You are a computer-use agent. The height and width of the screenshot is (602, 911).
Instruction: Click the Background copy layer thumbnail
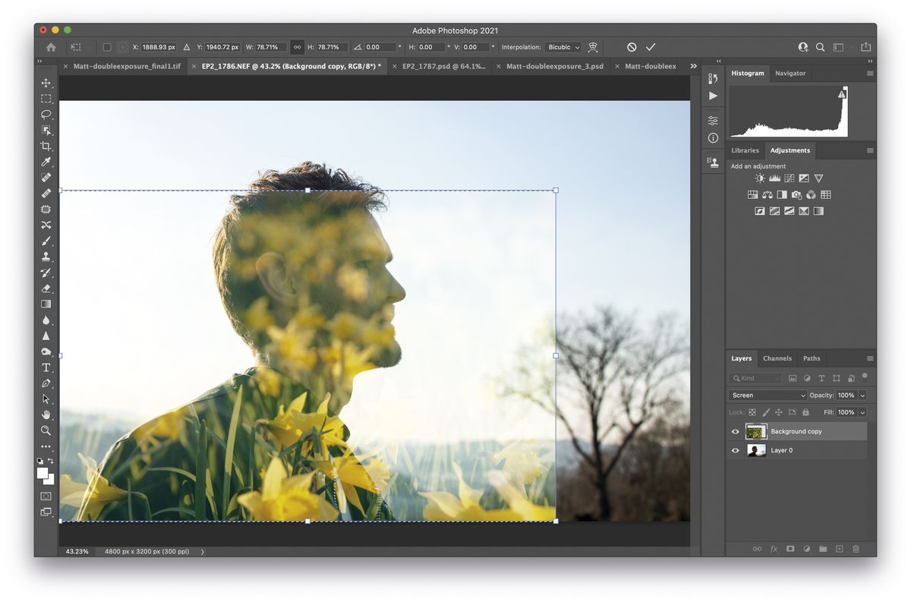(x=756, y=431)
